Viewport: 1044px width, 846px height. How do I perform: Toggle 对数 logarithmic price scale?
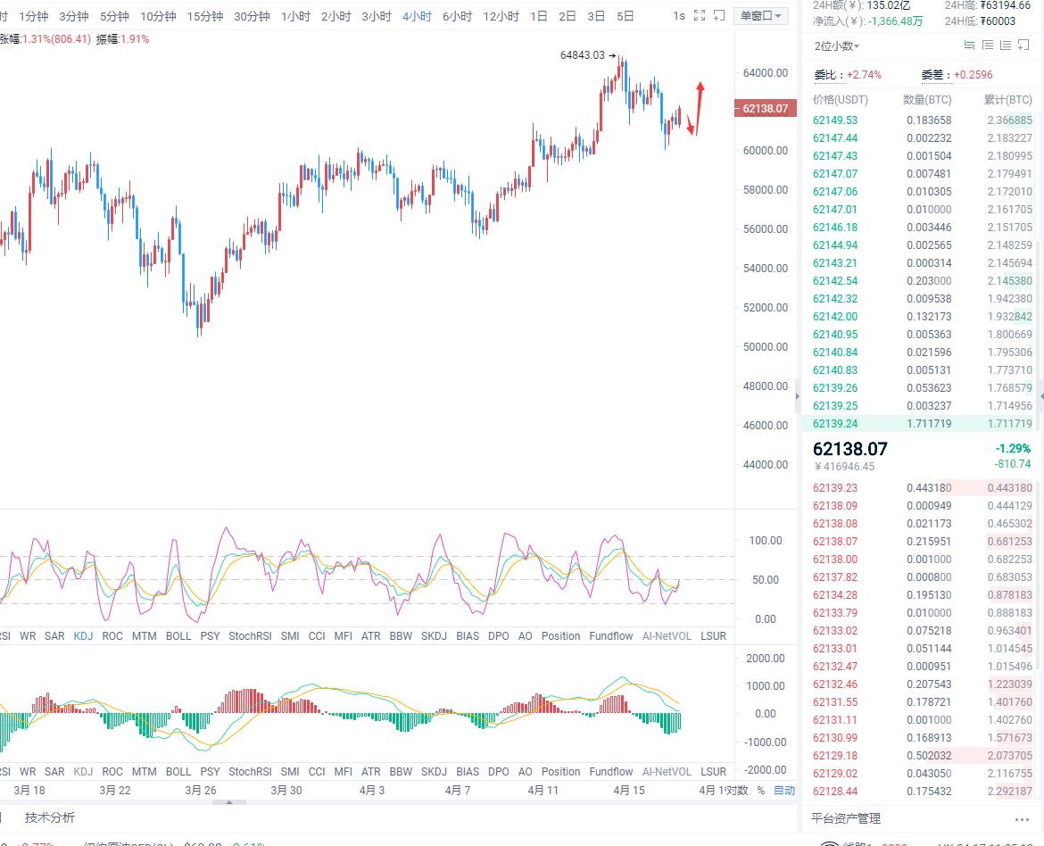(737, 790)
